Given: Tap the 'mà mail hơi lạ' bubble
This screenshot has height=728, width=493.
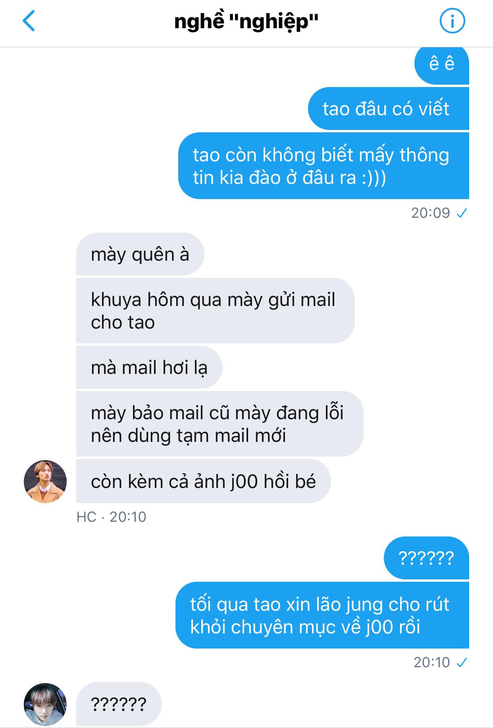Looking at the screenshot, I should click(x=149, y=367).
